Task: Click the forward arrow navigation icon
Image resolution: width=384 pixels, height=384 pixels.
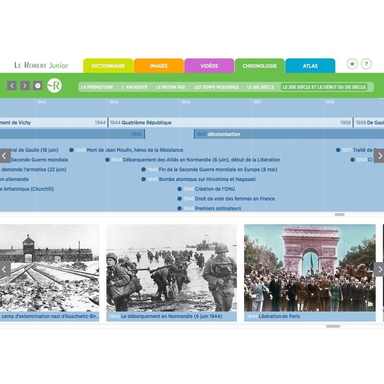Action: coord(25,85)
